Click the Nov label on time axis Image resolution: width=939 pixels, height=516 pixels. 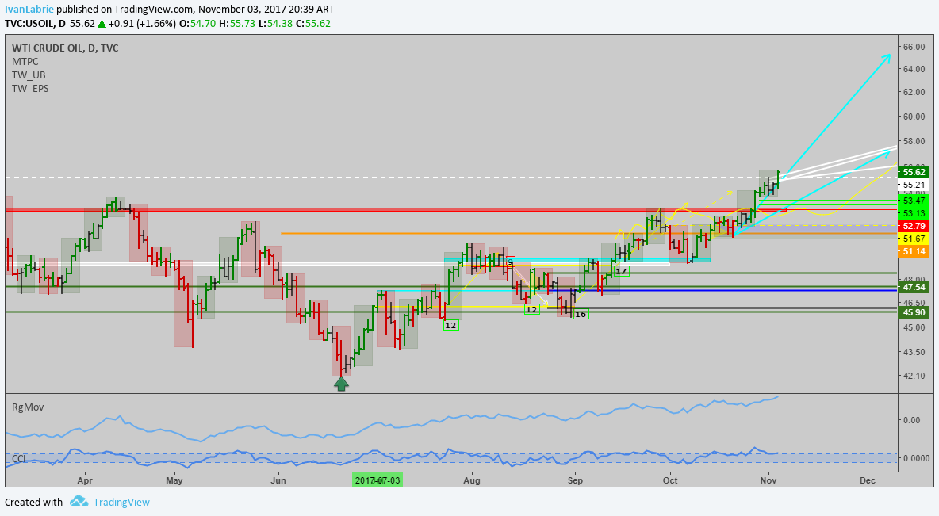point(768,480)
